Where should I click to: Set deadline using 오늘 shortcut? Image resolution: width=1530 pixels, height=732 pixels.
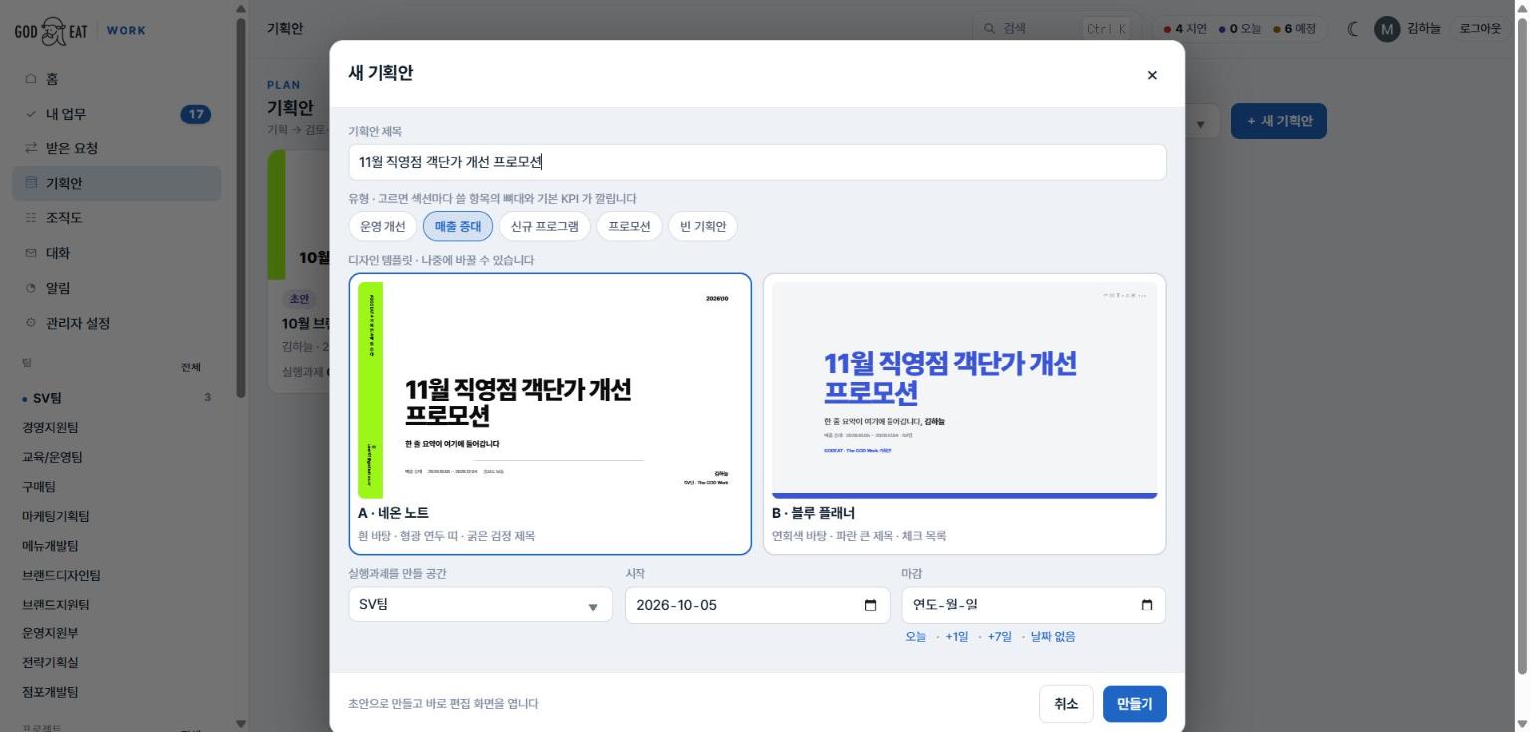click(x=916, y=637)
